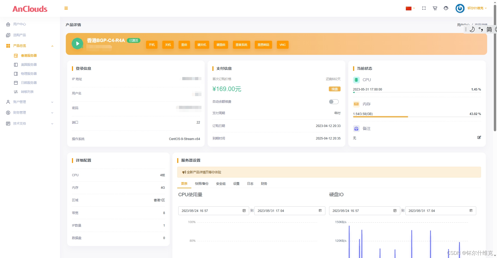Click the memory usage progress bar

417,117
